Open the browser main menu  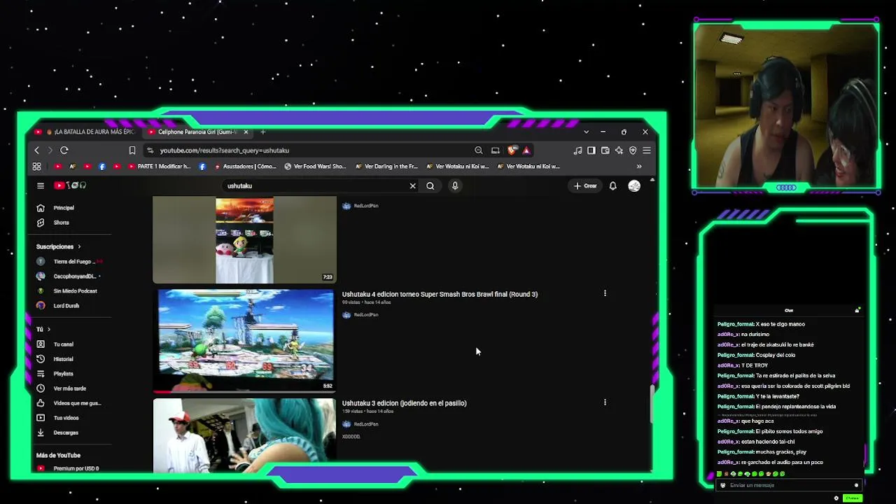pos(647,150)
